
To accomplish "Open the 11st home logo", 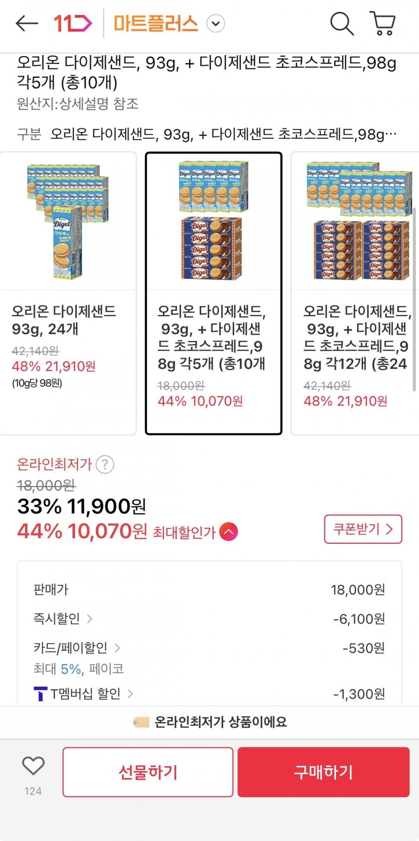I will click(73, 23).
